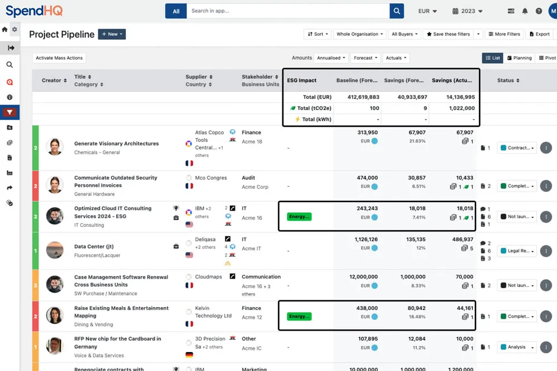Screen dimensions: 557x371
Task: Expand the Whole Organisation dropdown
Action: click(360, 34)
